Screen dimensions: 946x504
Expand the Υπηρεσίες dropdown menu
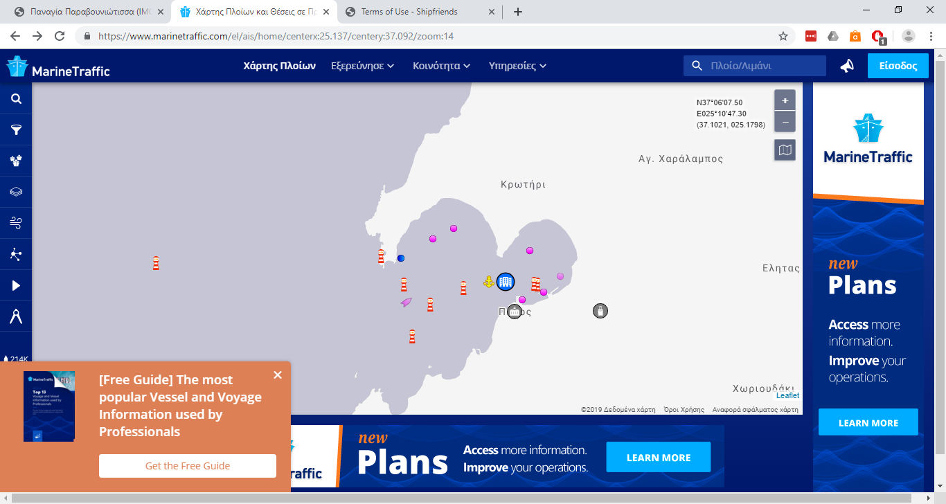point(517,66)
